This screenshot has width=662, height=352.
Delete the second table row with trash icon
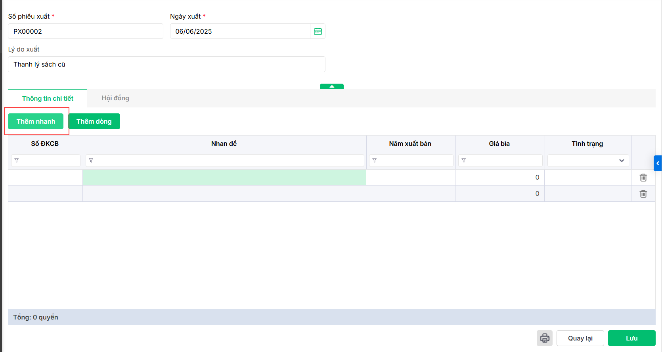click(x=643, y=194)
